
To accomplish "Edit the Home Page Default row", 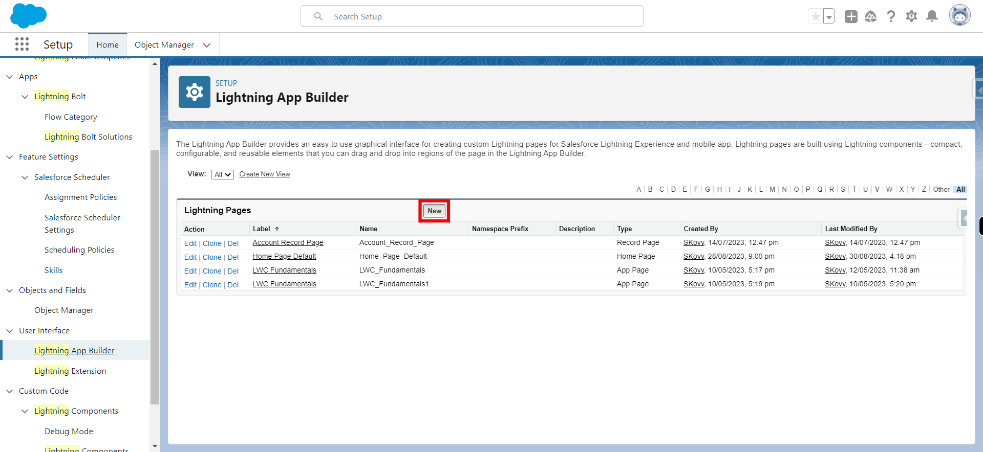I will click(x=190, y=257).
